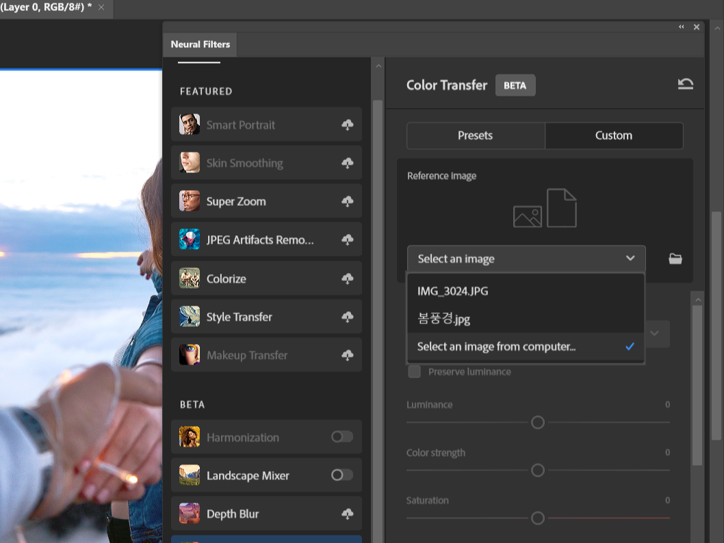Select the Landscape Mixer filter name
This screenshot has width=724, height=543.
click(x=248, y=476)
